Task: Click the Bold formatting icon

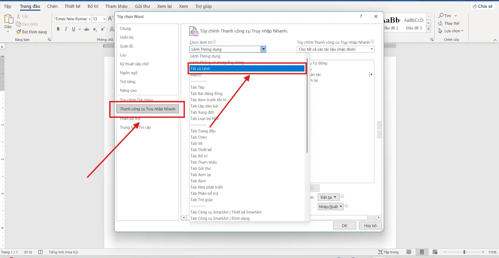Action: (x=58, y=29)
